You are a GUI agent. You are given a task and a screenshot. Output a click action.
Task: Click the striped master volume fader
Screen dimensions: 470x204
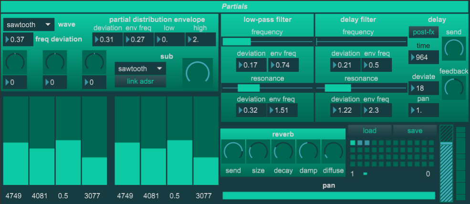click(x=446, y=164)
